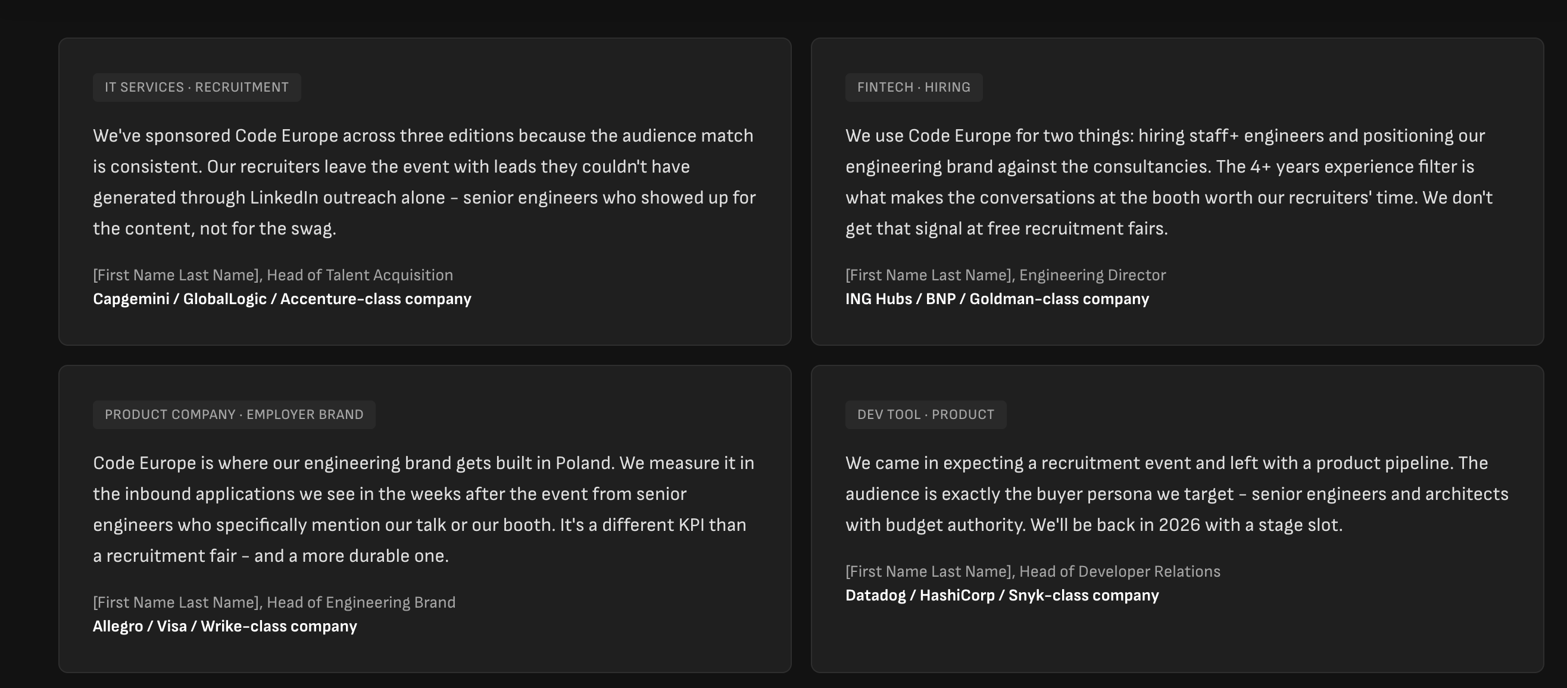
Task: Select the product company testimonial card
Action: 424,519
